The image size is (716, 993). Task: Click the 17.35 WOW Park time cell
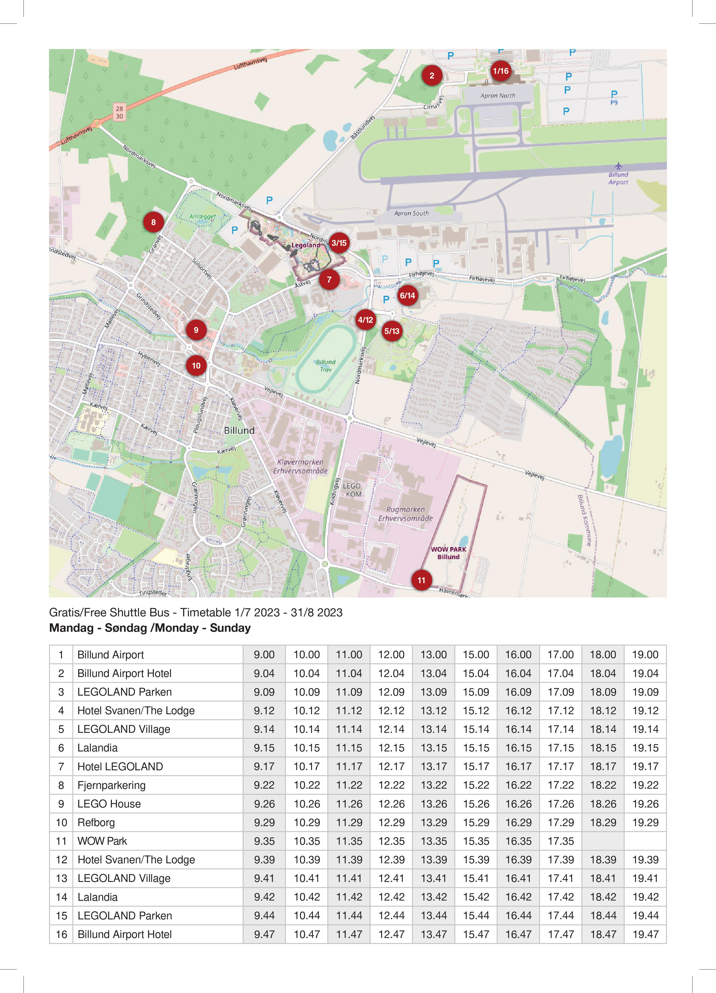561,841
